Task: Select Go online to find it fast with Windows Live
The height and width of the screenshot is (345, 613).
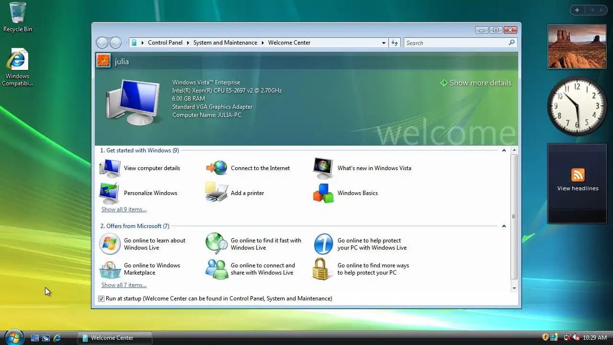Action: tap(253, 244)
